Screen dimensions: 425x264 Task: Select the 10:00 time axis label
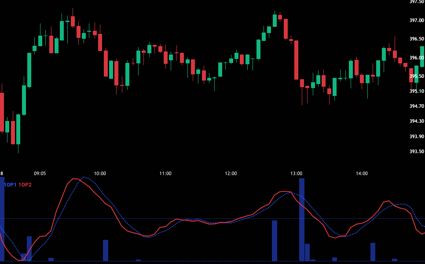100,173
